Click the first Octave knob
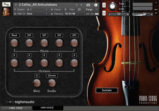This screenshot has height=111, width=159. tap(14, 63)
